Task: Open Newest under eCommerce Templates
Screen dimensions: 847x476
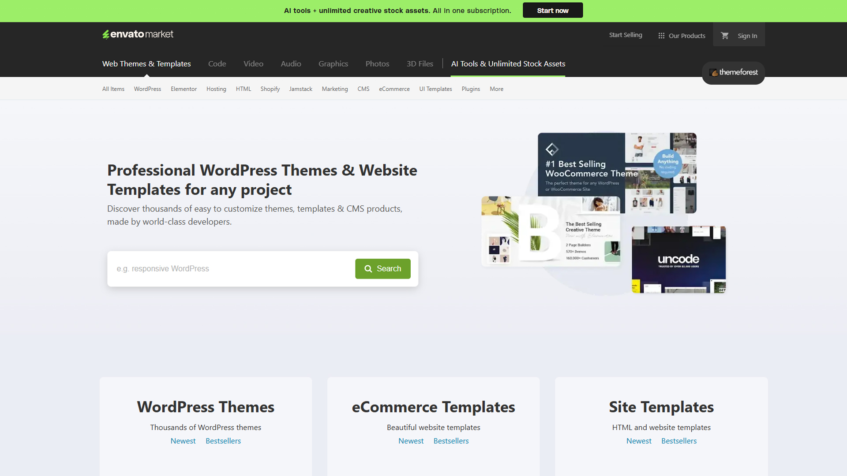Action: coord(411,441)
